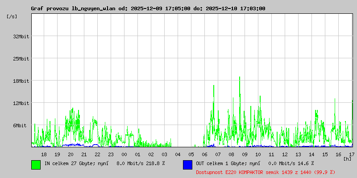Click the [/s] unit label
The image size is (357, 178).
12,16
